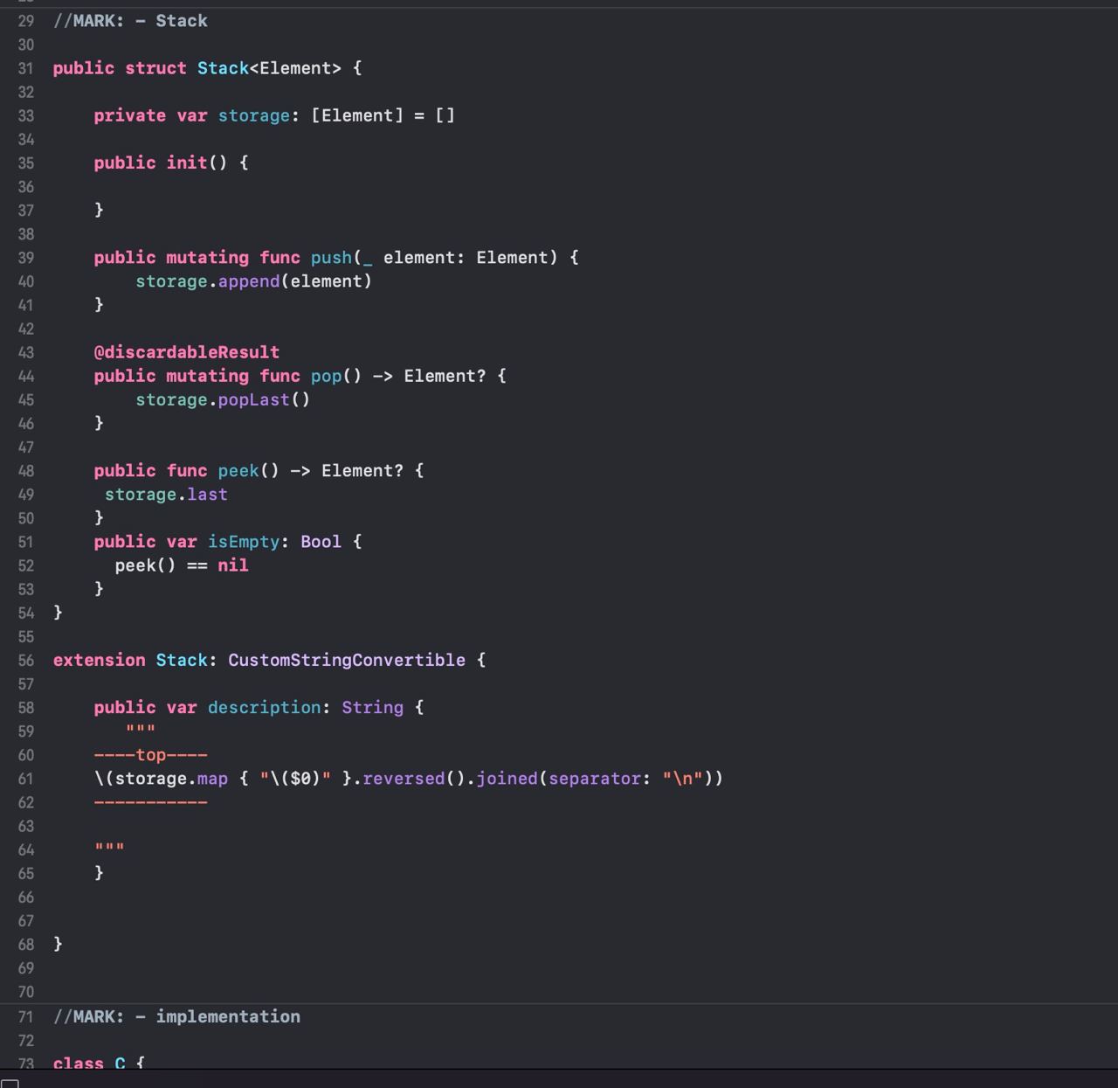Viewport: 1118px width, 1088px height.
Task: Click gutter line number 51
Action: click(26, 542)
